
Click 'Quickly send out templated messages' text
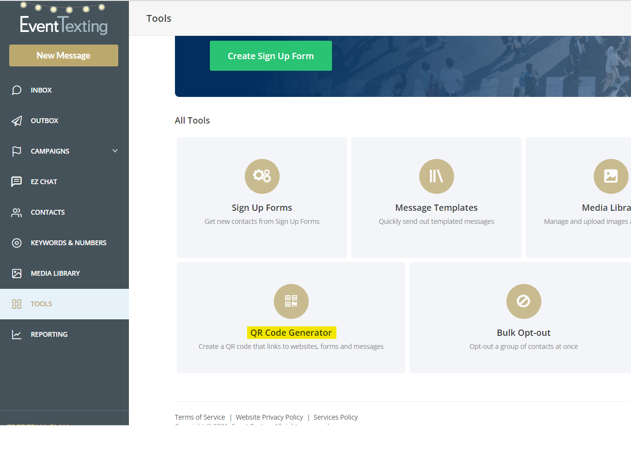[x=437, y=221]
